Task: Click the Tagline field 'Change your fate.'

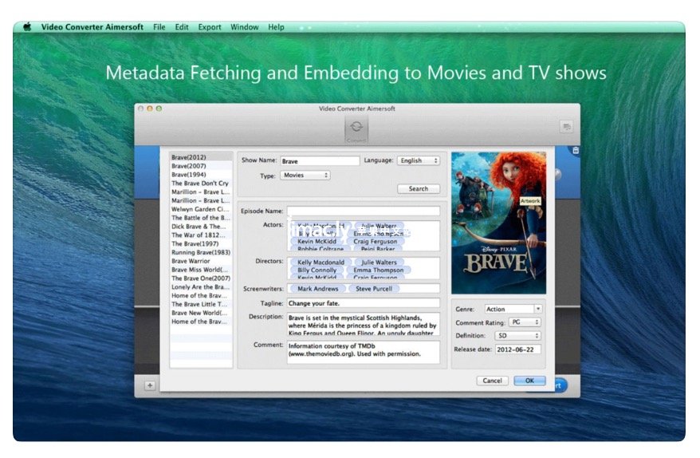Action: pyautogui.click(x=363, y=303)
